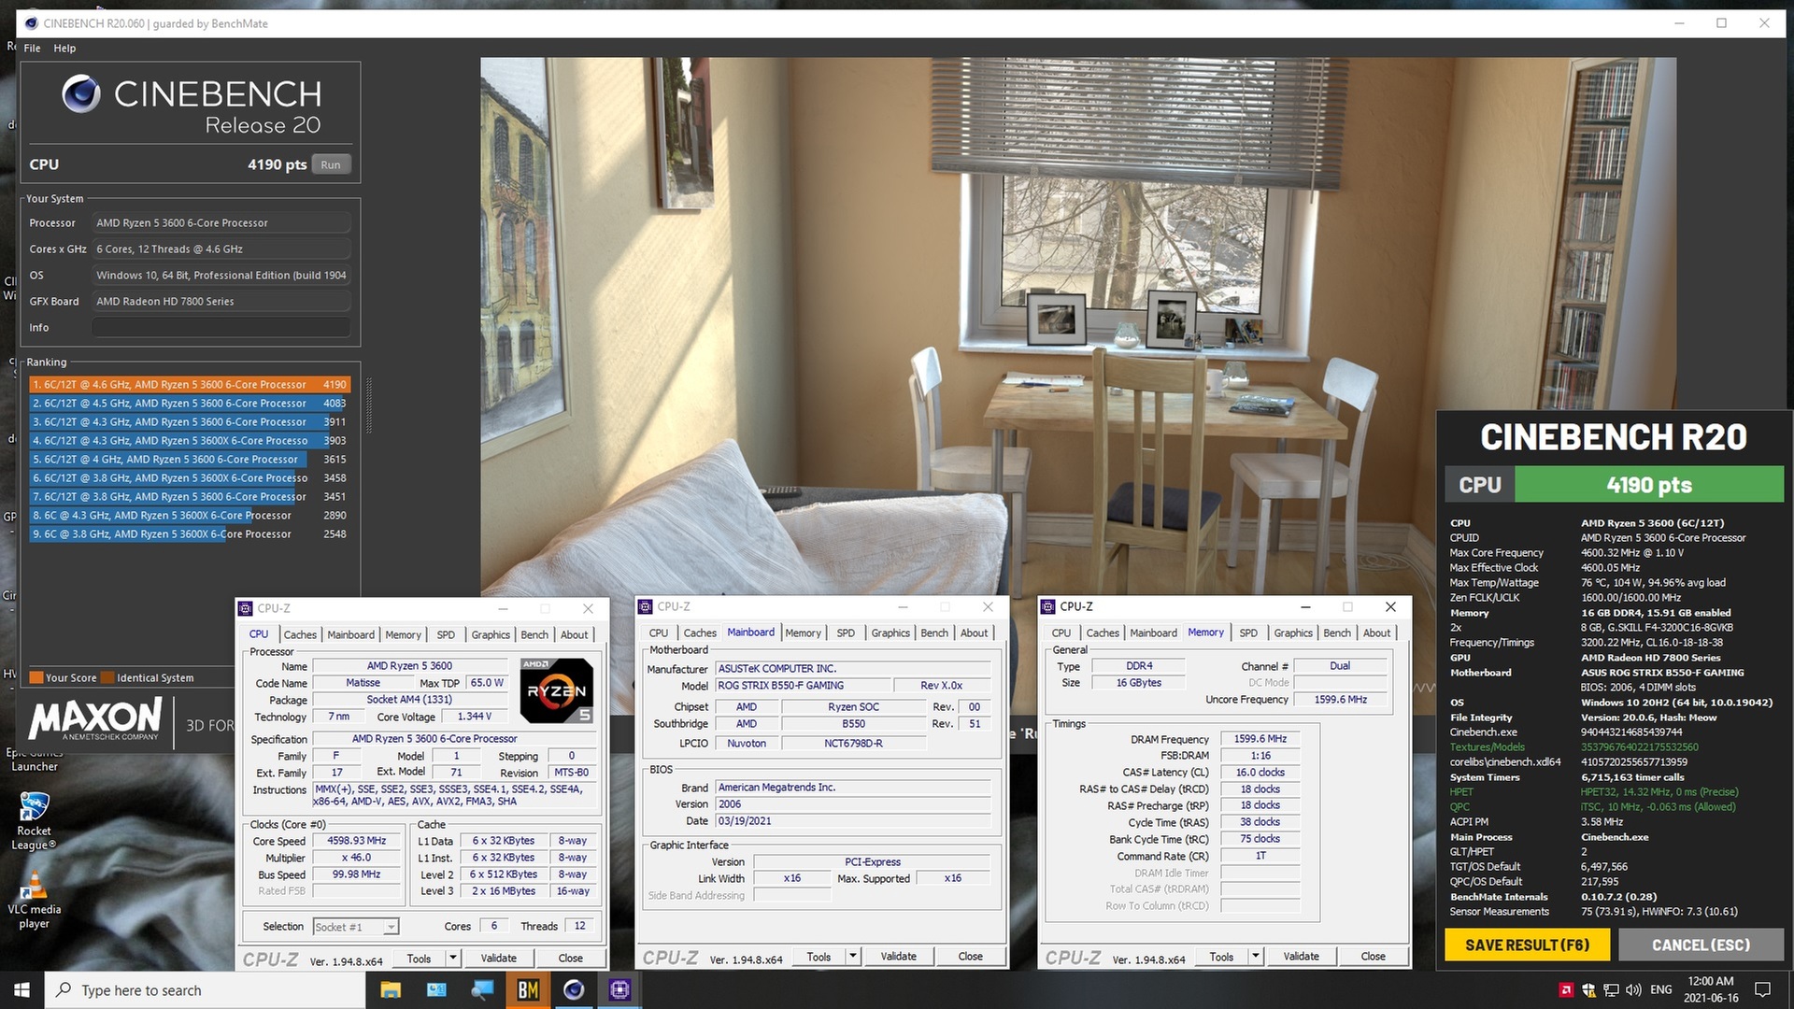
Task: Click SAVE RESULT (F6) in BenchMate
Action: (1527, 945)
